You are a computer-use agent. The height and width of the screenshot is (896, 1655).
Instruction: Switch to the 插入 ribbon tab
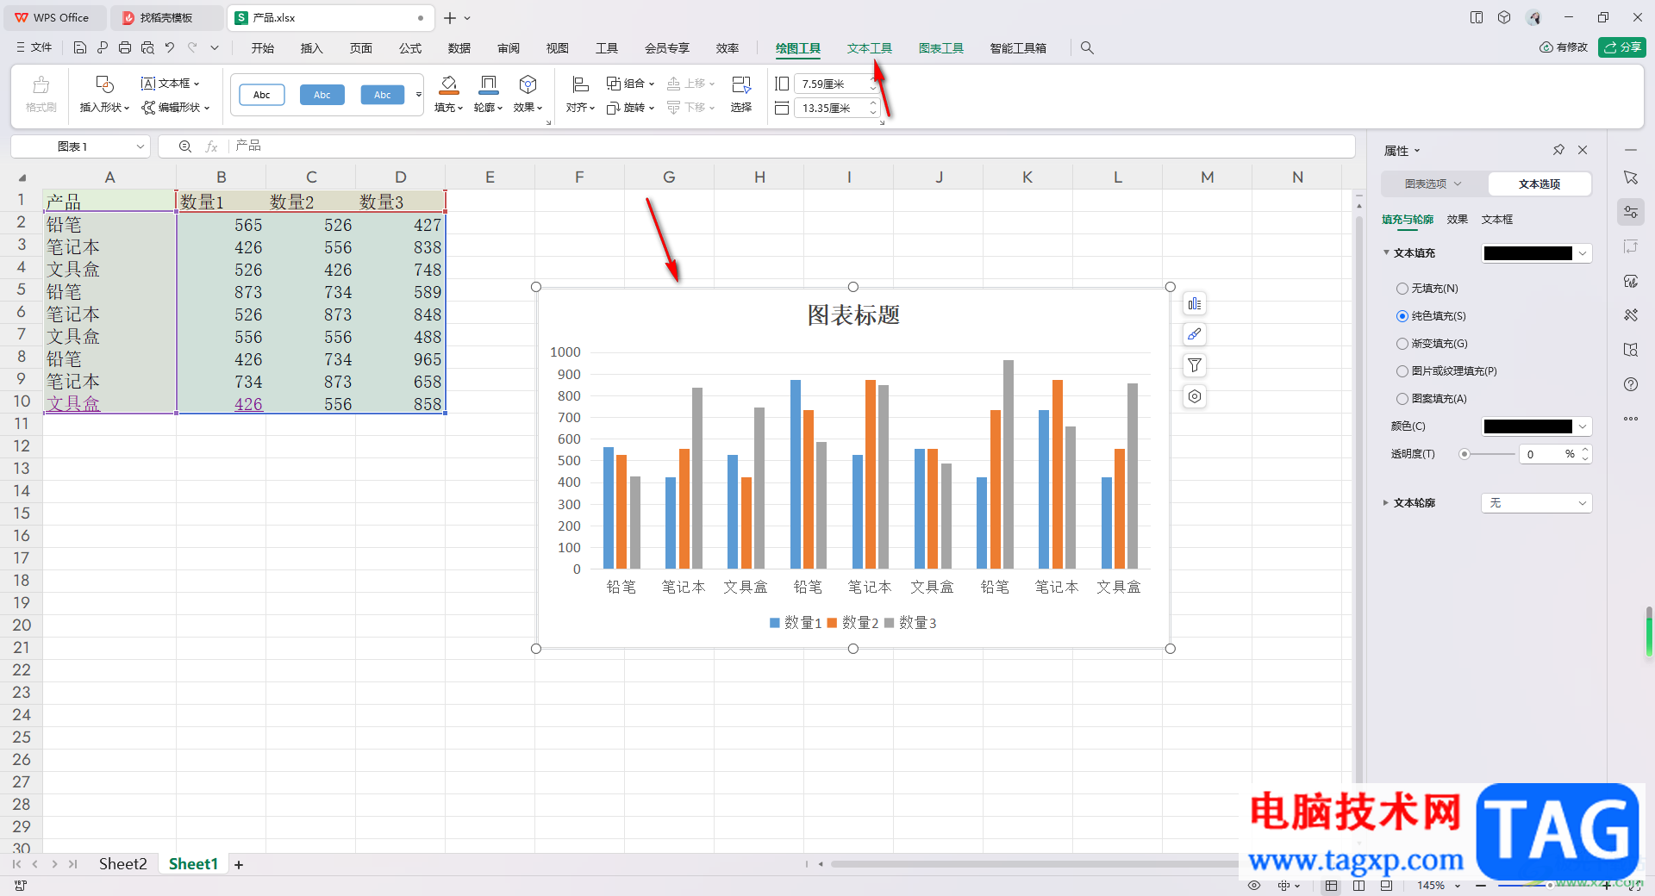(x=311, y=48)
